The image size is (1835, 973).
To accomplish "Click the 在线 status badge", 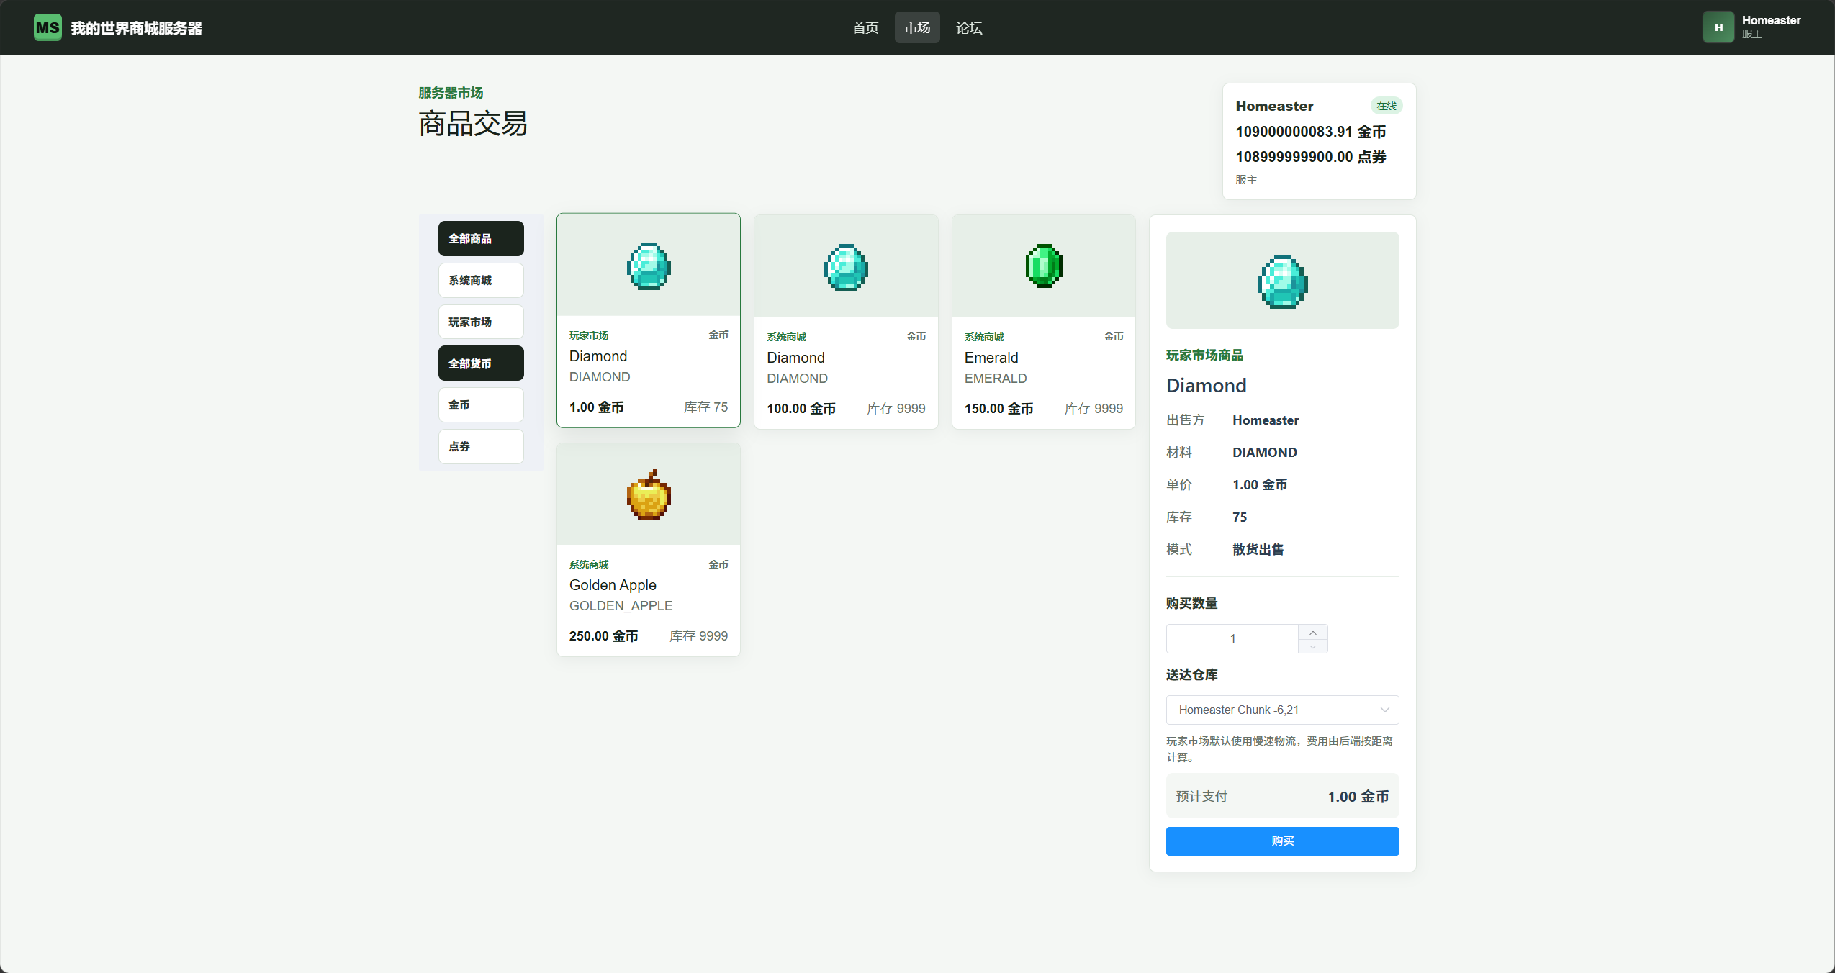I will (x=1386, y=106).
